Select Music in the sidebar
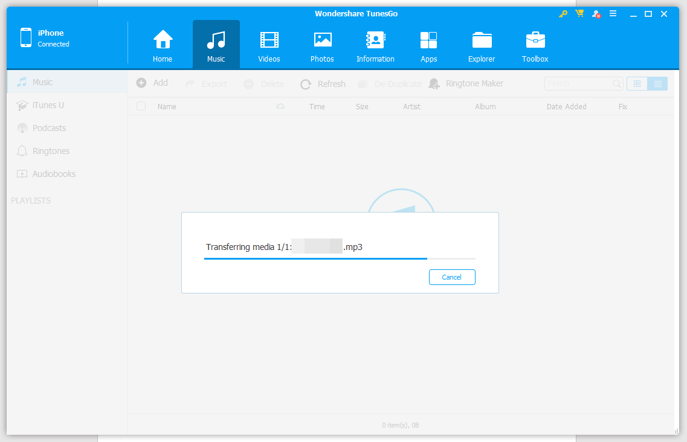 pos(67,82)
